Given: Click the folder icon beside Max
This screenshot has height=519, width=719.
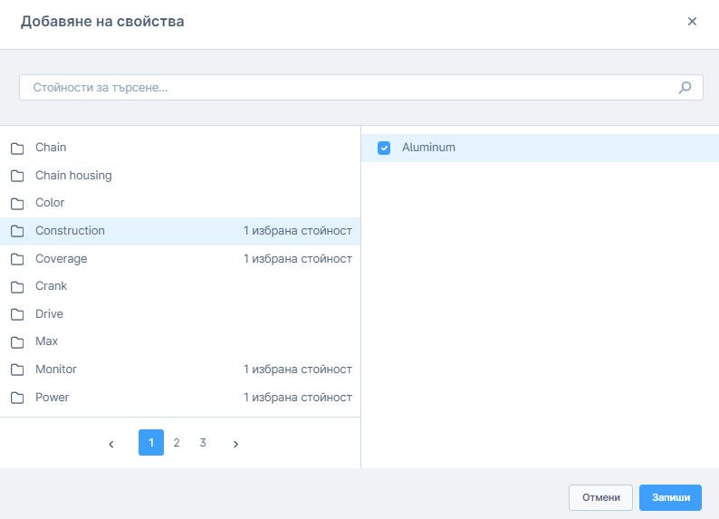Looking at the screenshot, I should (17, 341).
